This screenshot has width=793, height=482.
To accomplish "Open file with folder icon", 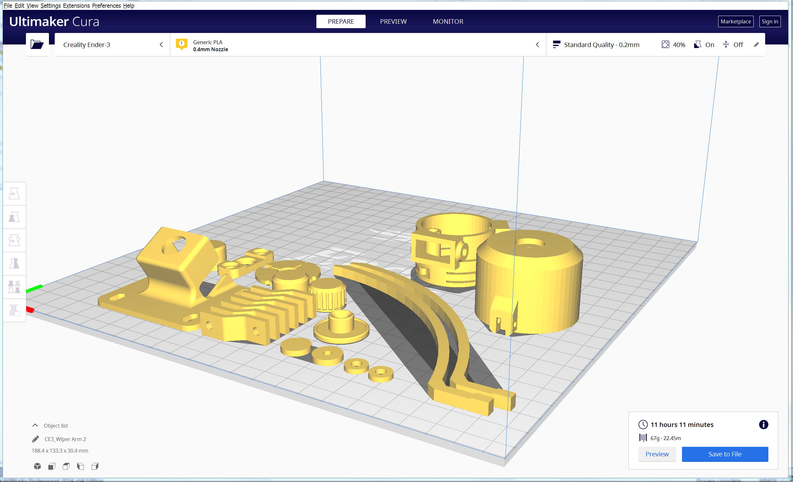I will [x=37, y=44].
